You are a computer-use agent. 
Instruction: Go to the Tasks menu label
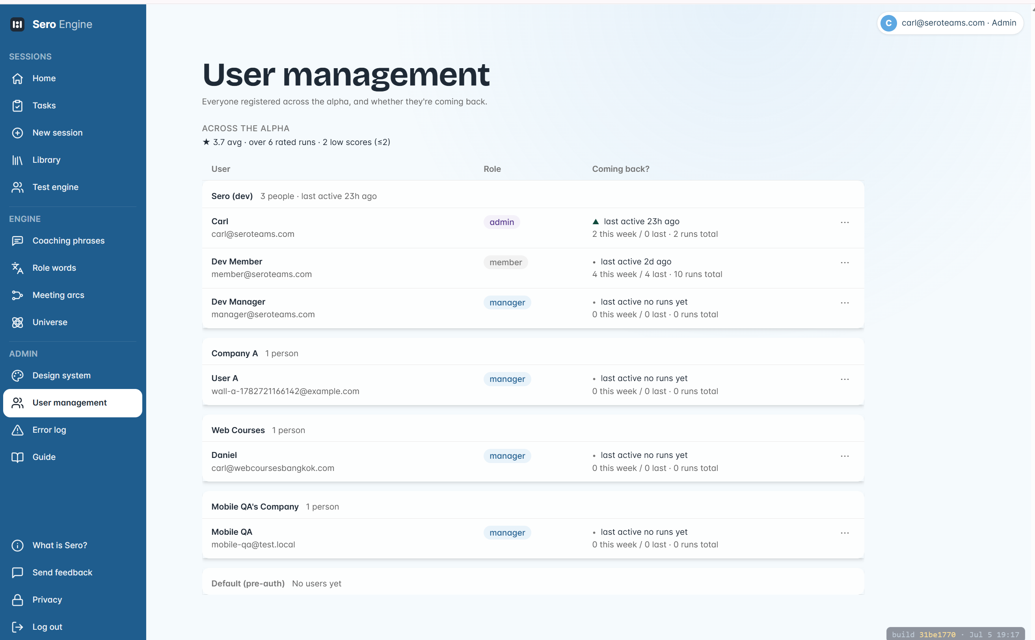tap(44, 105)
